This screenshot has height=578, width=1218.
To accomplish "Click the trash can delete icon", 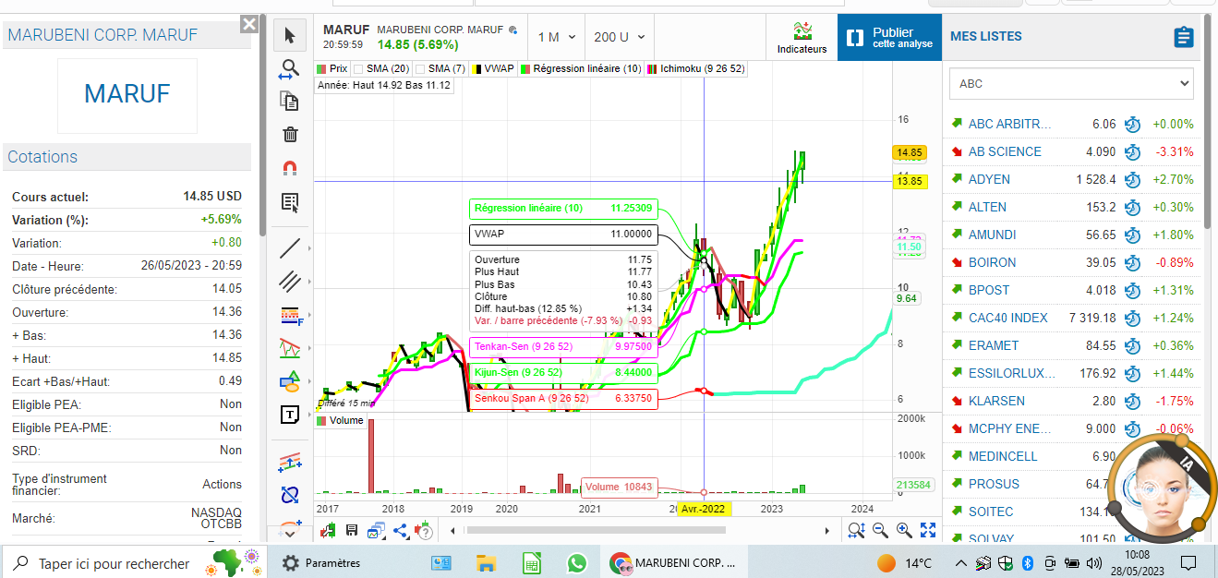I will pos(290,135).
